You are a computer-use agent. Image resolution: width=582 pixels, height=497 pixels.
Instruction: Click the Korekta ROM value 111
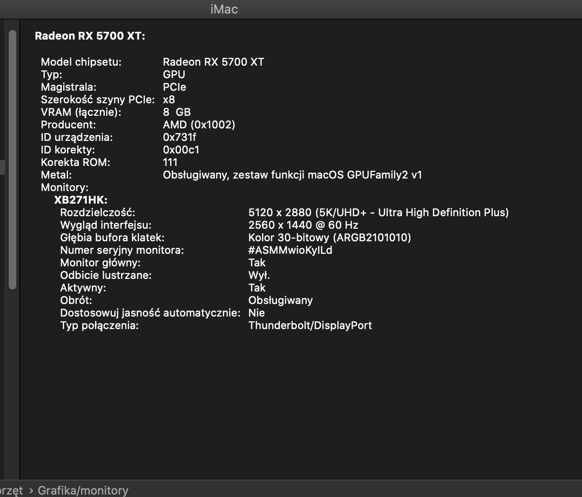[170, 162]
